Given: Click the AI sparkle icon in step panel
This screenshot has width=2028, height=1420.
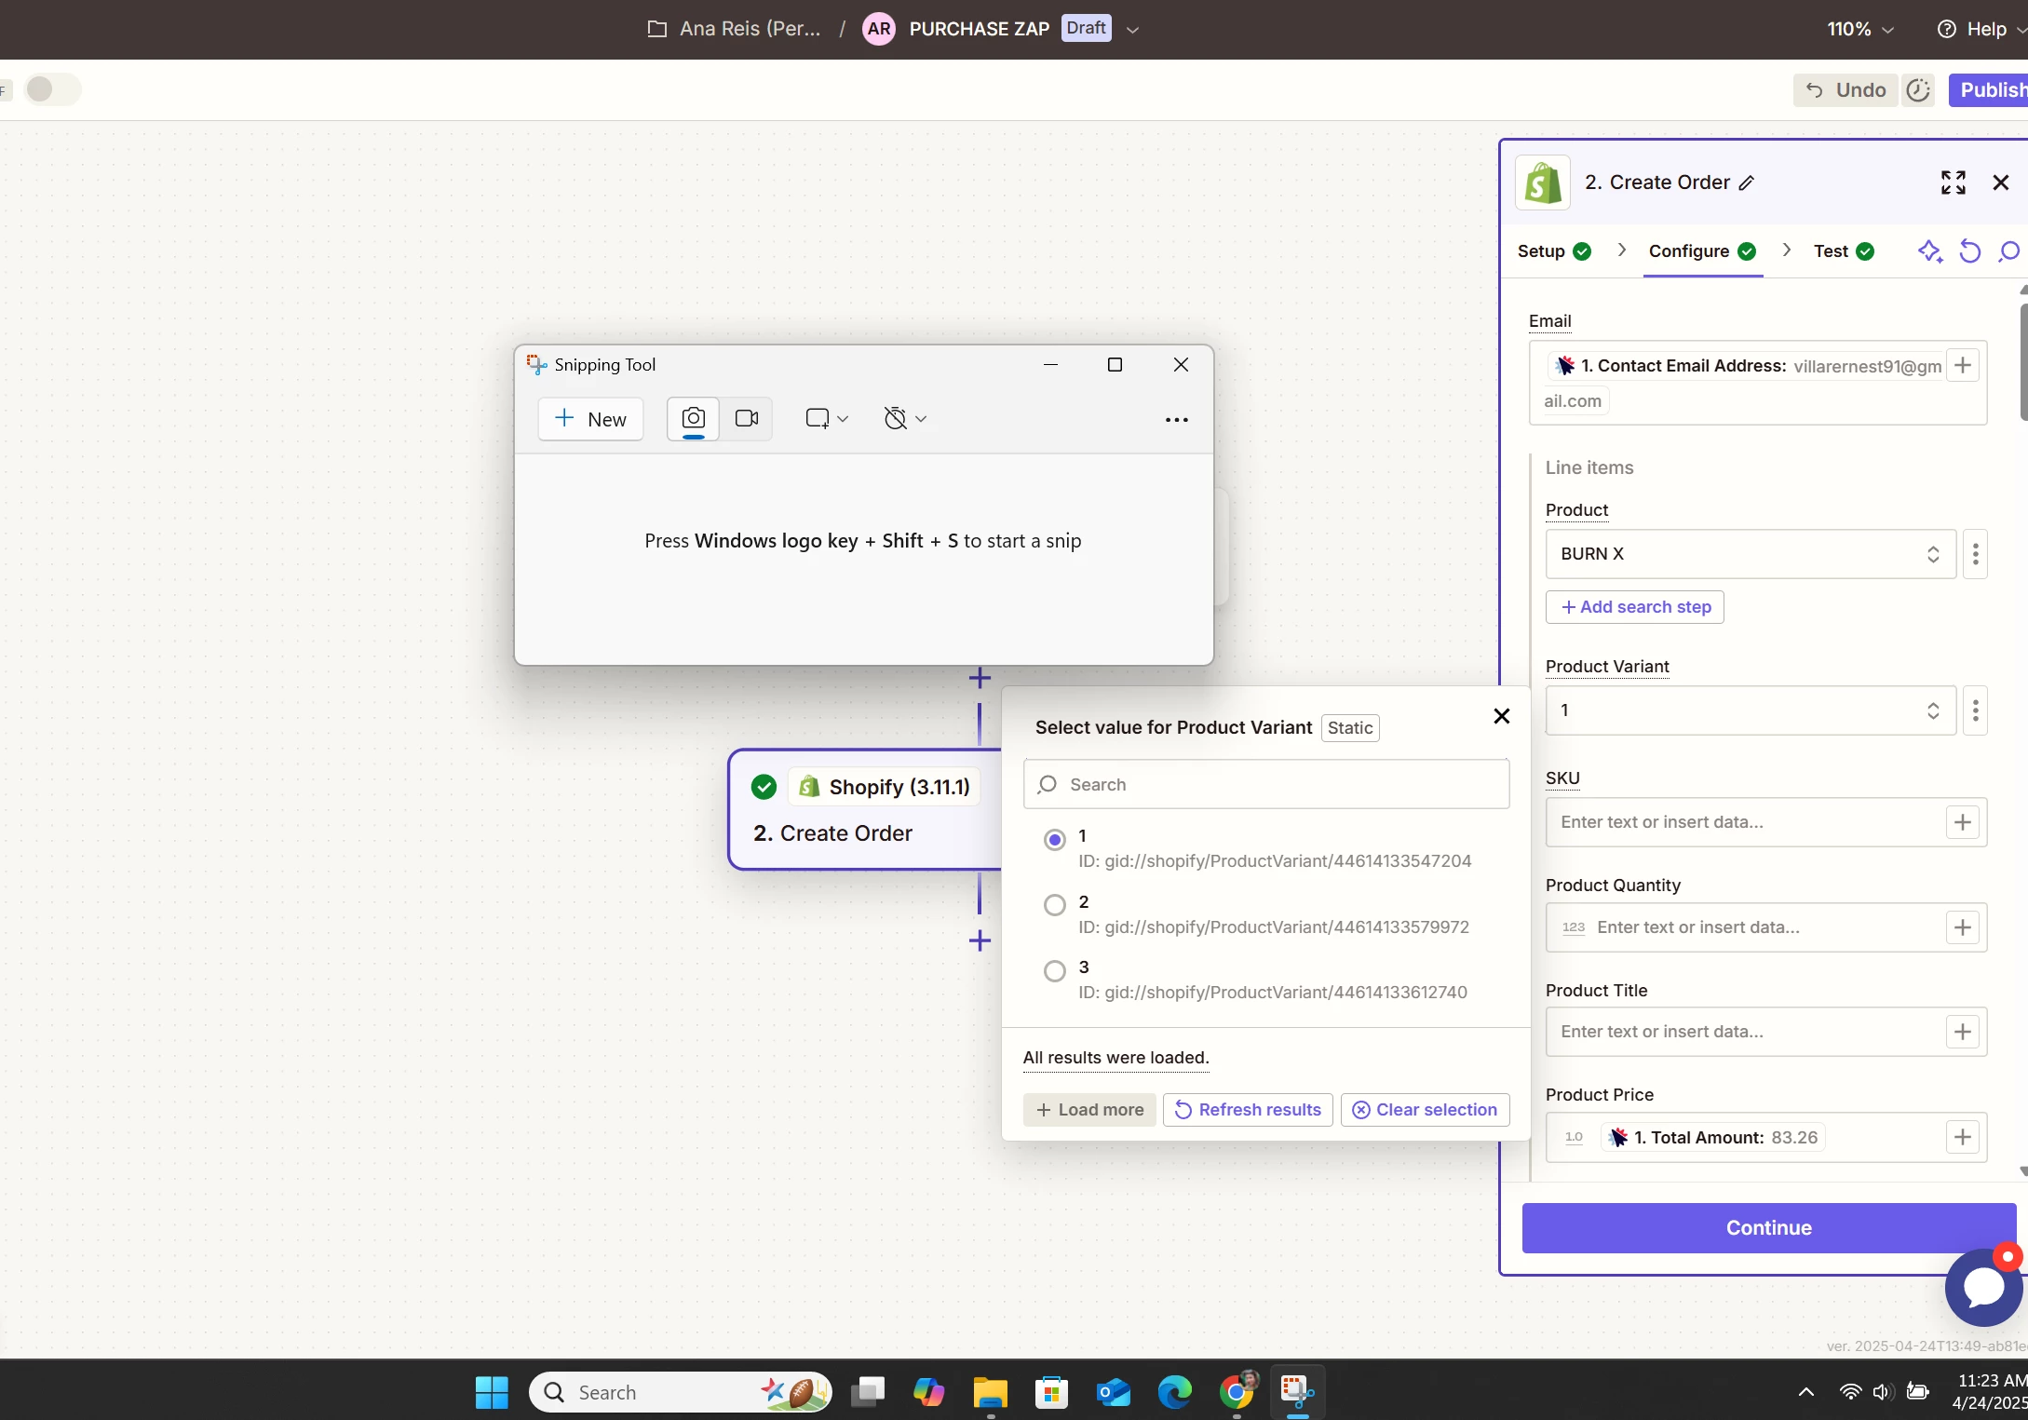Looking at the screenshot, I should point(1929,251).
